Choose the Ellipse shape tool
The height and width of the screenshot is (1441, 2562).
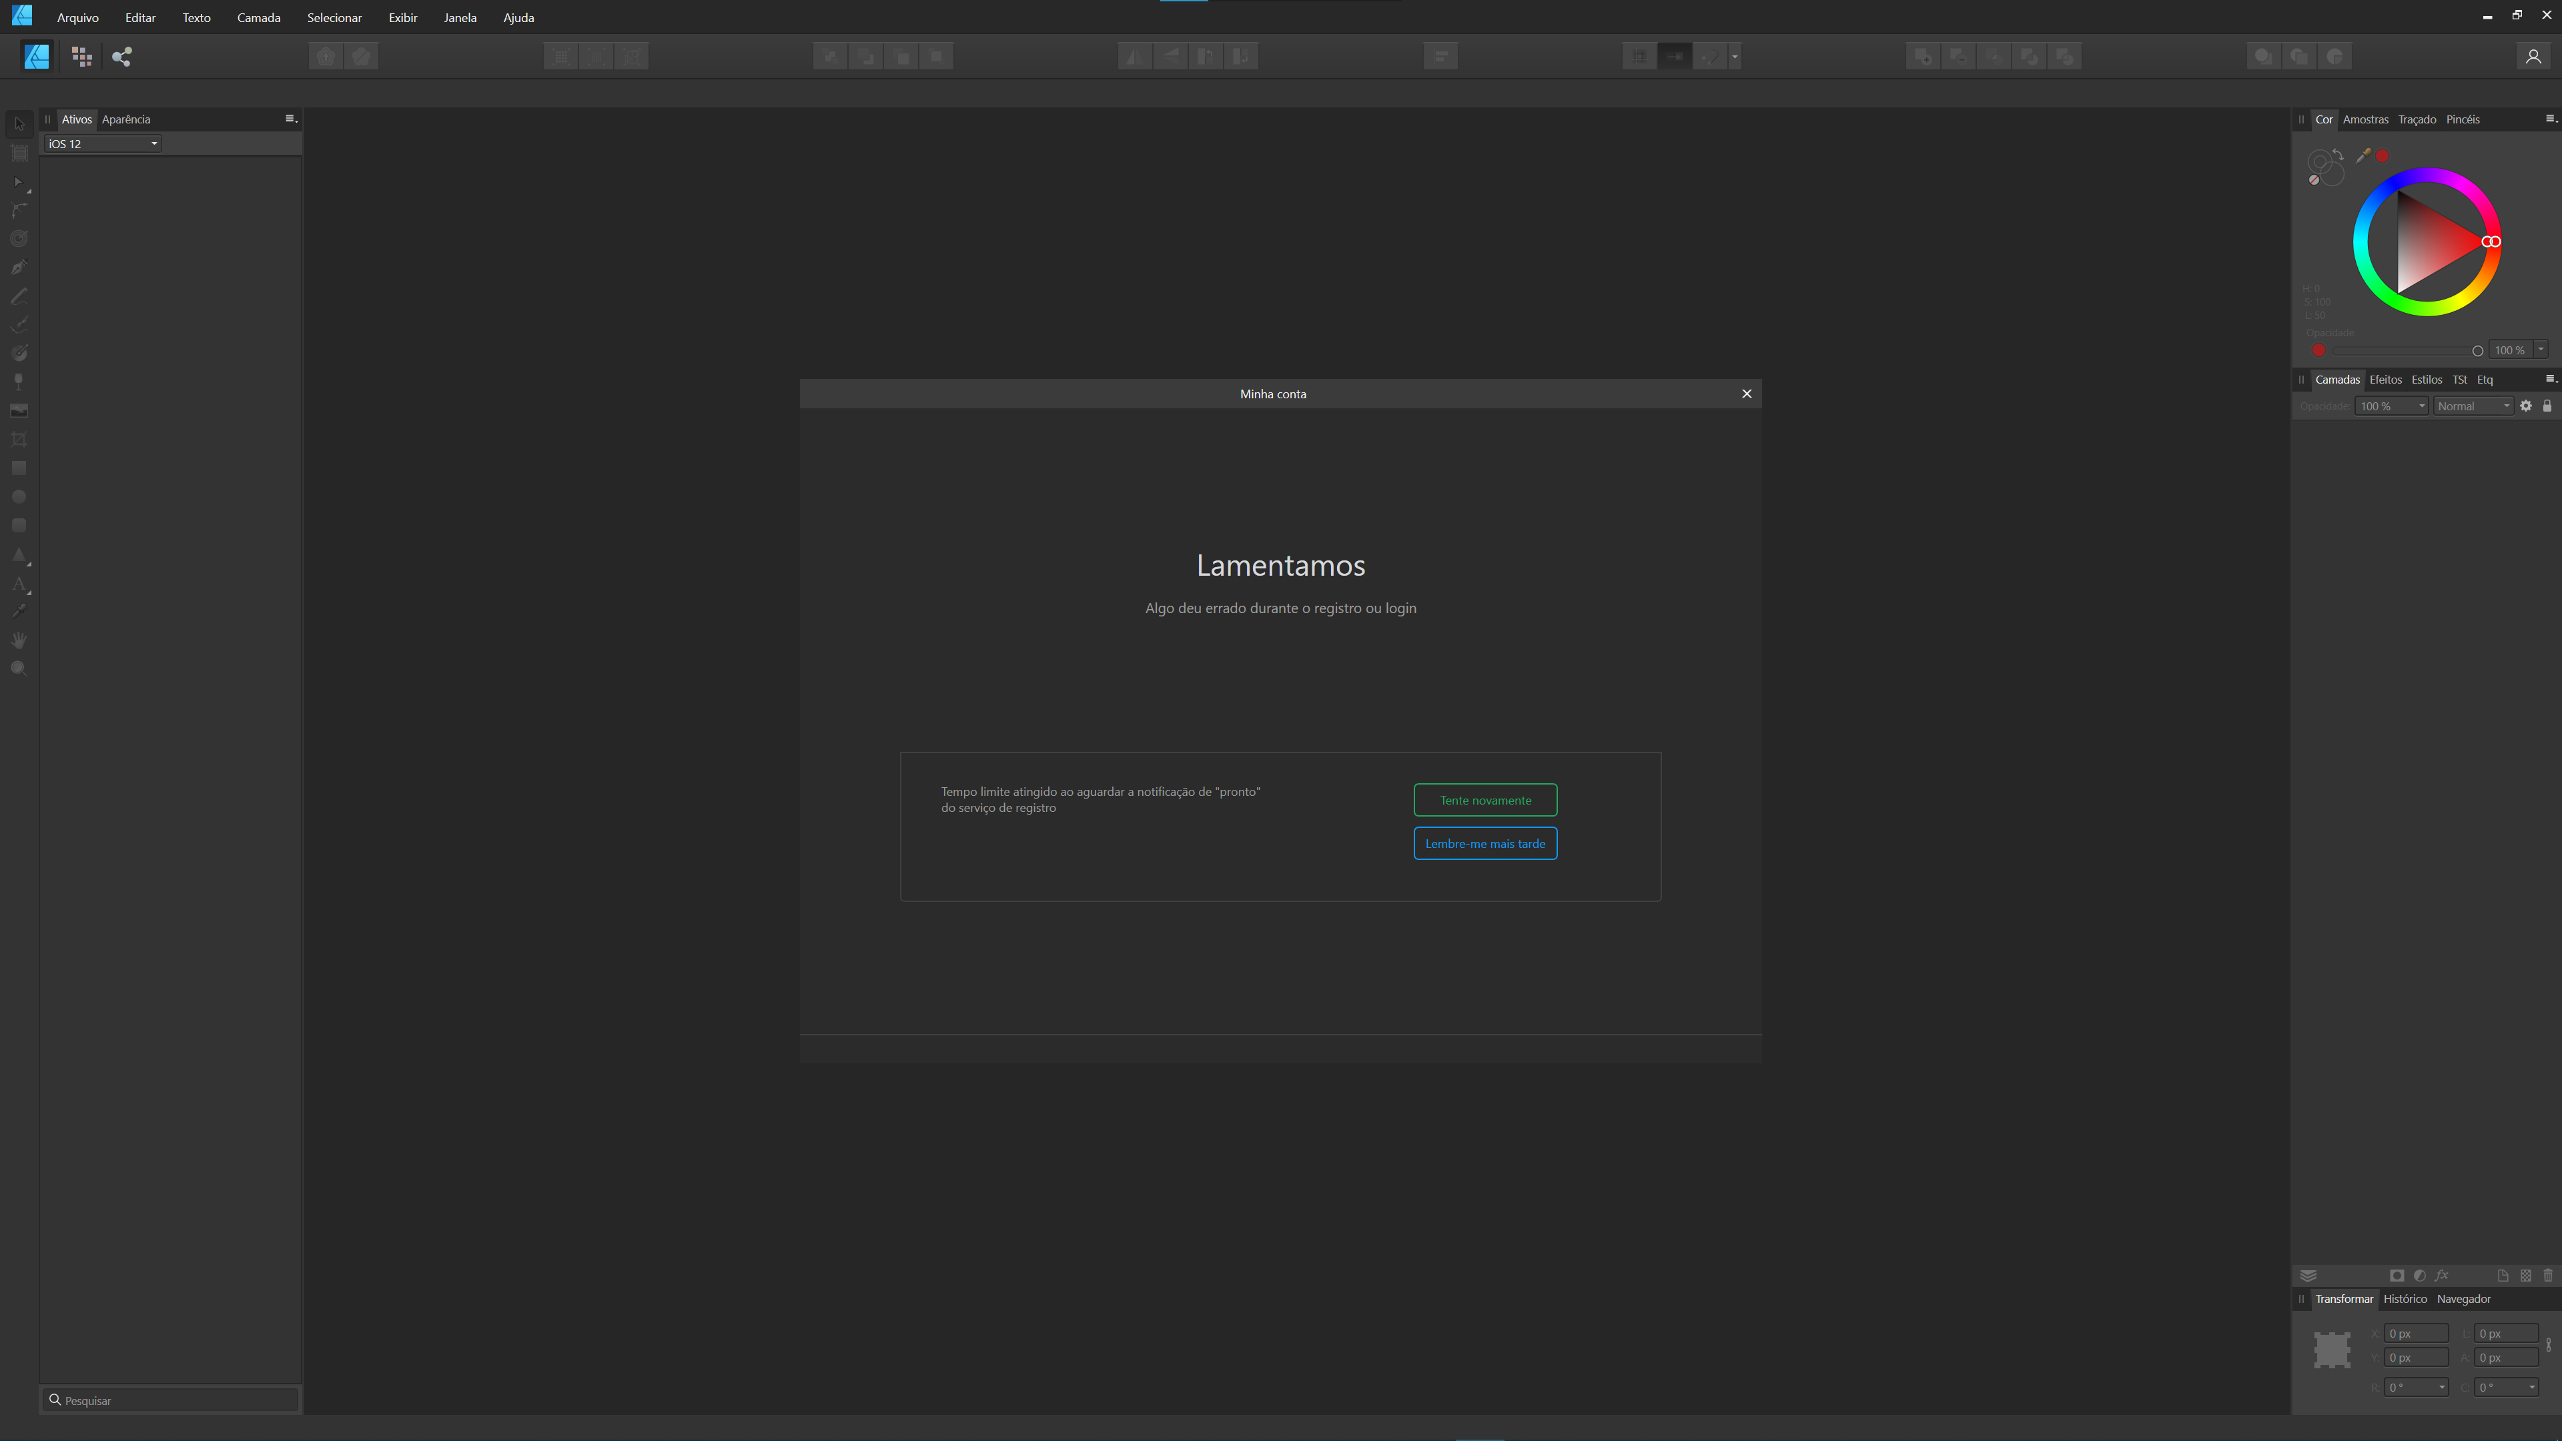[x=19, y=496]
